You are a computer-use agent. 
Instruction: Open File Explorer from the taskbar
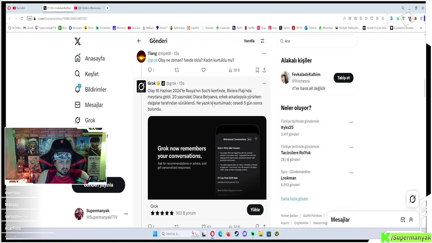point(261,234)
